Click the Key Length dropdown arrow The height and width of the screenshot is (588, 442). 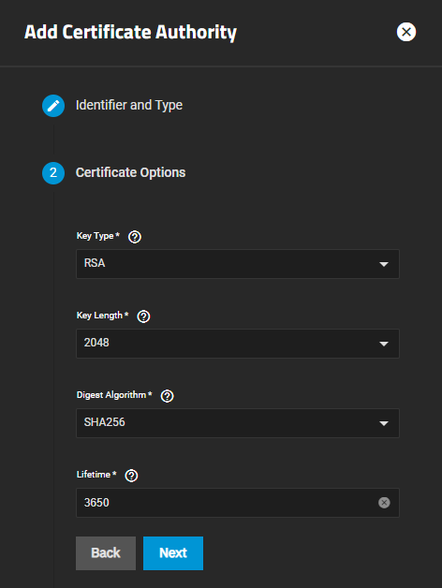[383, 344]
